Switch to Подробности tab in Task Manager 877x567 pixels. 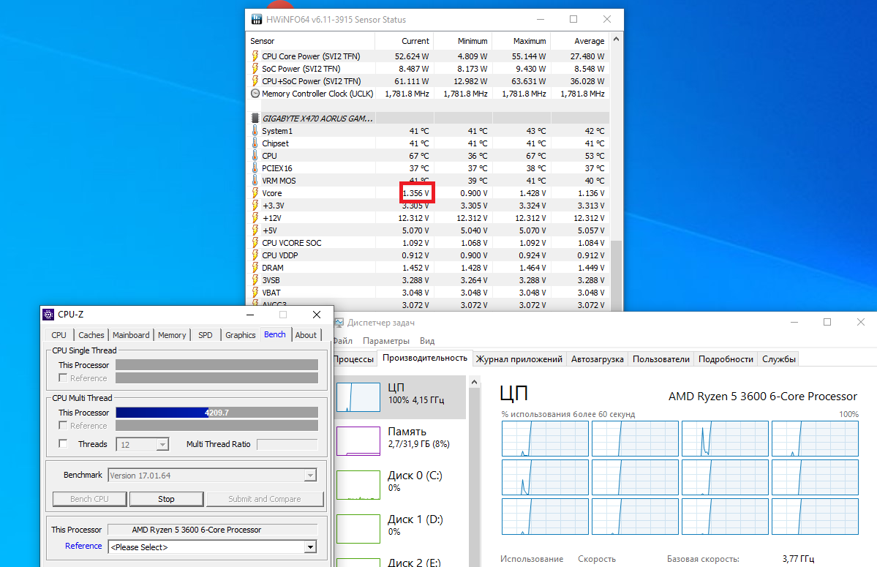pyautogui.click(x=726, y=359)
